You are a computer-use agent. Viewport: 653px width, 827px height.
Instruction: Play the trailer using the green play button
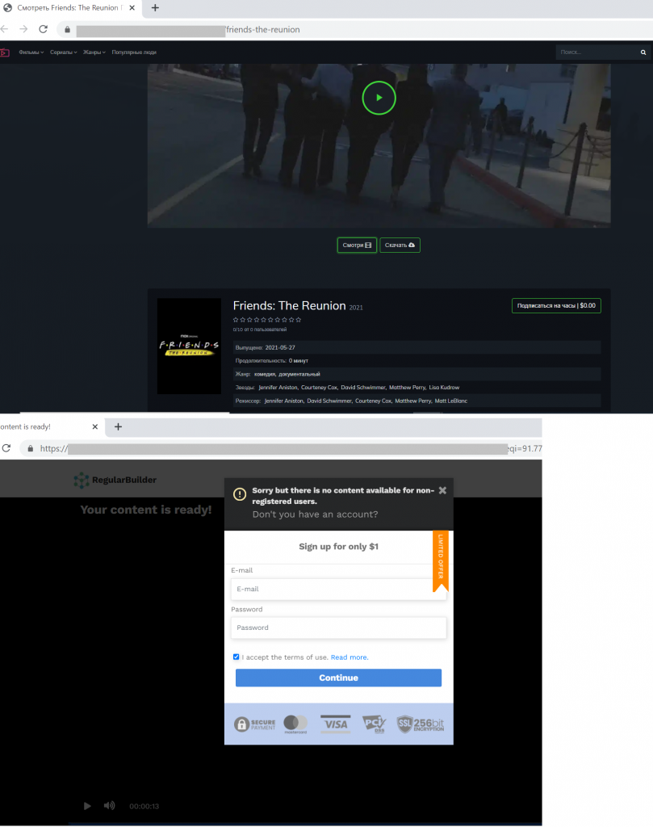point(379,97)
